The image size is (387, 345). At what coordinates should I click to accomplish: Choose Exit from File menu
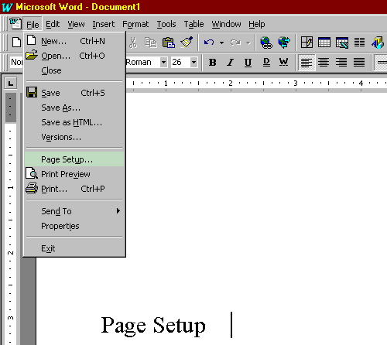click(x=74, y=248)
